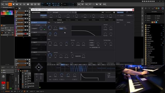
Task: Click the LIBRARIAN button in wavestate
Action: click(108, 12)
